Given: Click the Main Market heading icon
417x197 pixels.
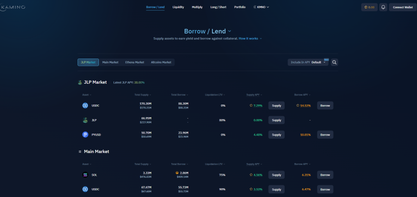Looking at the screenshot, I should click(x=80, y=152).
